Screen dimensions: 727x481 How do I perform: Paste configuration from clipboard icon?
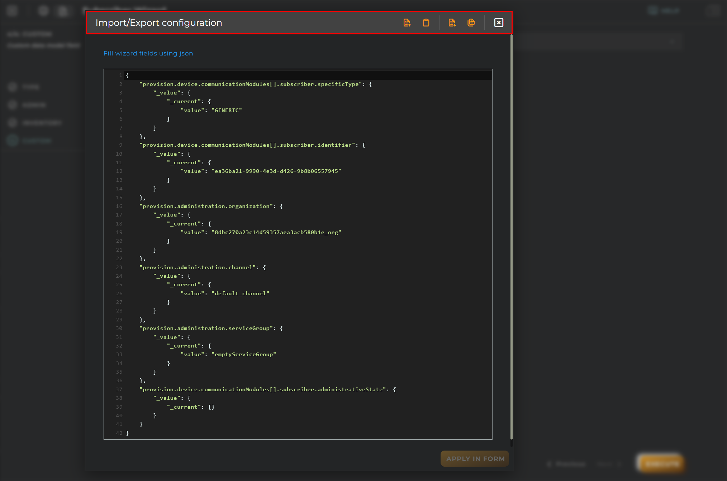click(426, 23)
